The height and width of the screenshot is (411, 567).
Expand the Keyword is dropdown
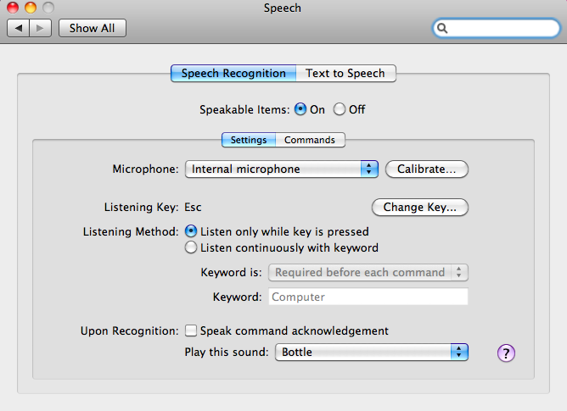click(368, 273)
